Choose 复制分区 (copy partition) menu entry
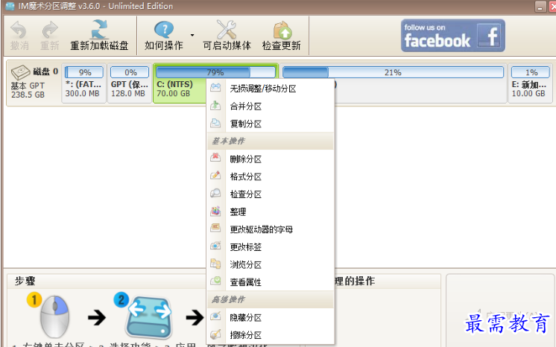 coord(271,124)
